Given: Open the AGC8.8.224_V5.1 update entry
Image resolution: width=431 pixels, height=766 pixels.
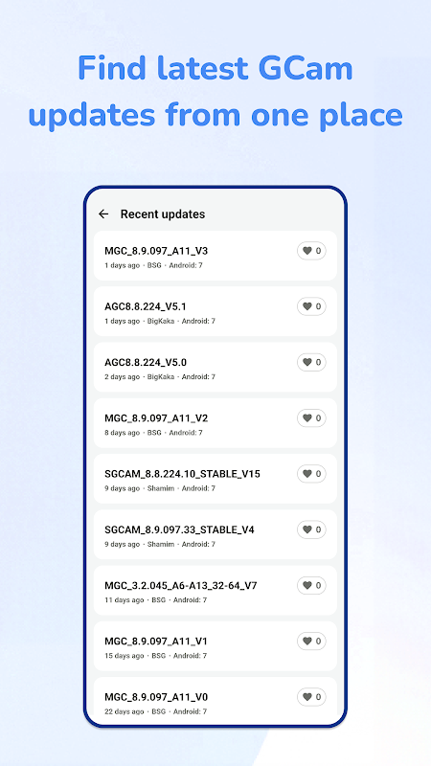Looking at the screenshot, I should pos(215,311).
